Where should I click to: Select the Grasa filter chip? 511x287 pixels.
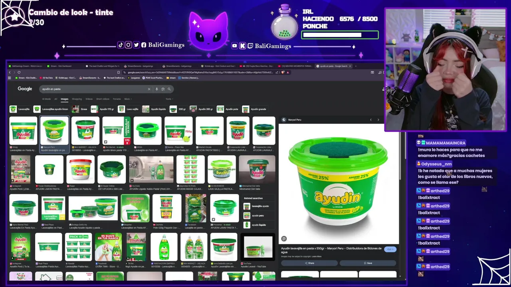tap(79, 109)
